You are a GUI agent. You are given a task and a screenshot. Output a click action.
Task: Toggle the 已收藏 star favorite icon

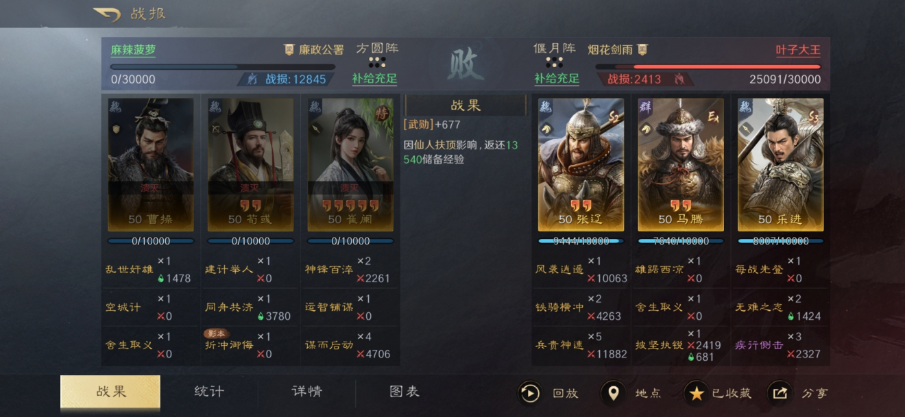(696, 393)
